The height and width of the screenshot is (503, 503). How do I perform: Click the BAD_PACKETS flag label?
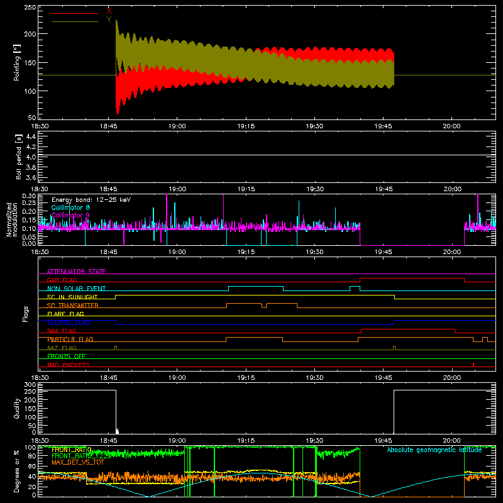[x=69, y=365]
